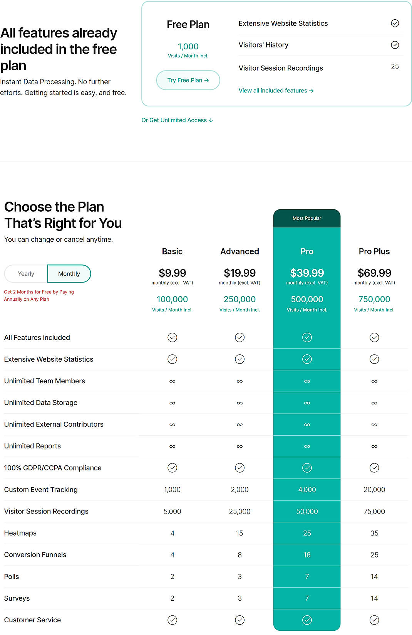The height and width of the screenshot is (635, 412).
Task: Select the Monthly billing option
Action: [69, 273]
